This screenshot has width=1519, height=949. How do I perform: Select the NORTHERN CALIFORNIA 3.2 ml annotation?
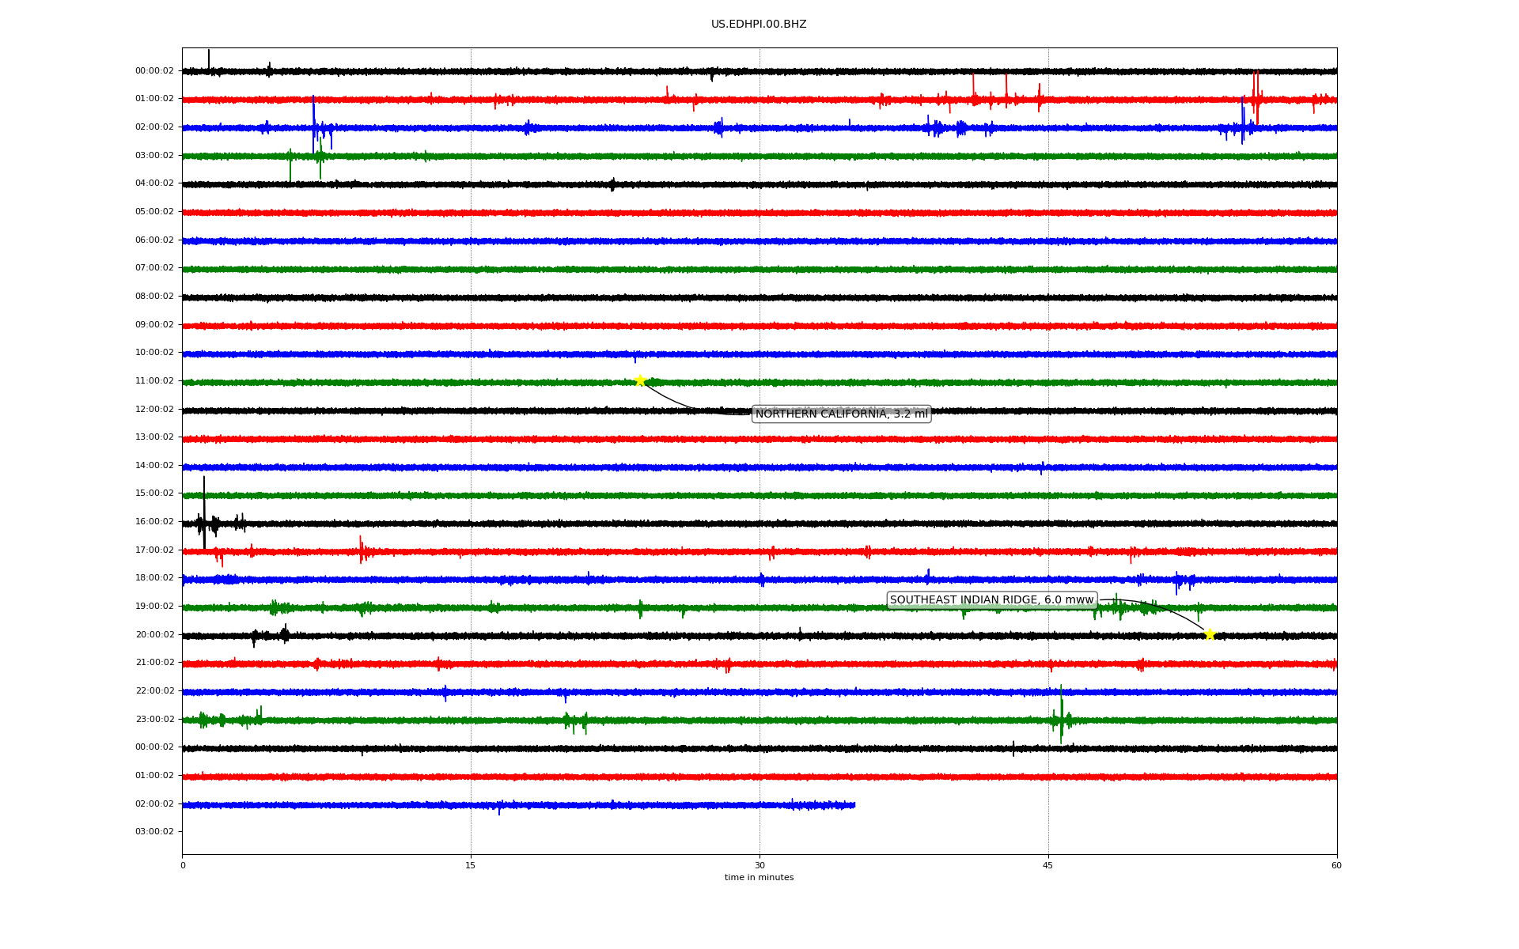[841, 414]
